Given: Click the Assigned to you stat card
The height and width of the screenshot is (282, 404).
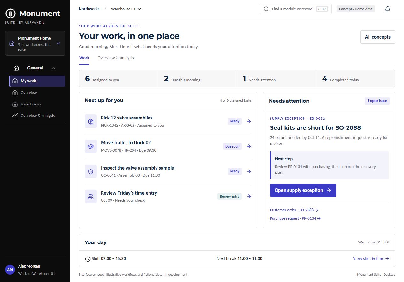Looking at the screenshot, I should 118,79.
